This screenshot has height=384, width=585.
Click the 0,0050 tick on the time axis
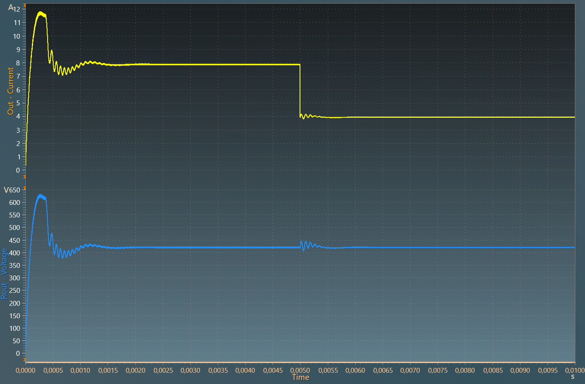coord(300,370)
